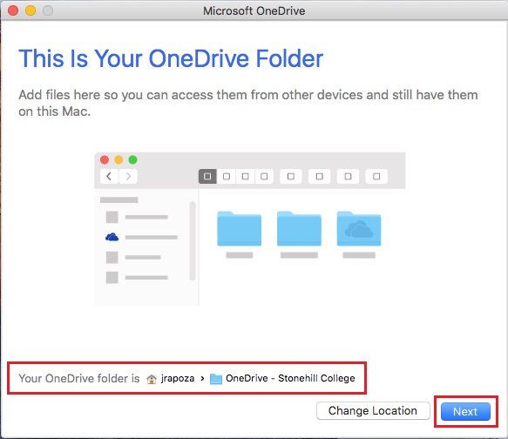Click the disabled grey zoom button in the title bar
The image size is (508, 439).
(48, 10)
